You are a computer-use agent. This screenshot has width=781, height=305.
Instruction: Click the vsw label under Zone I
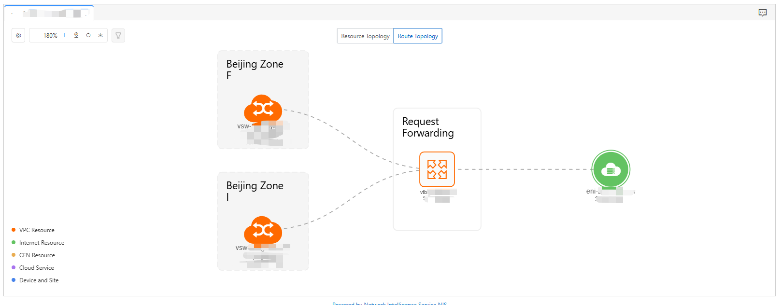(x=241, y=248)
